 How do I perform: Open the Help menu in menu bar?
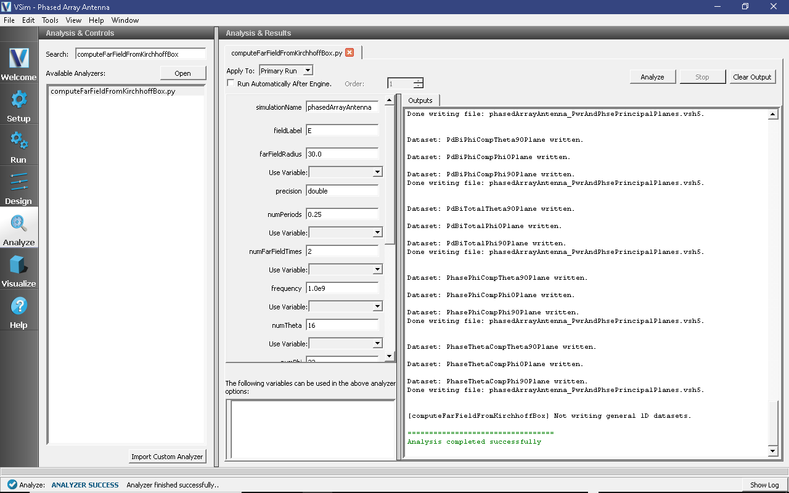(96, 20)
